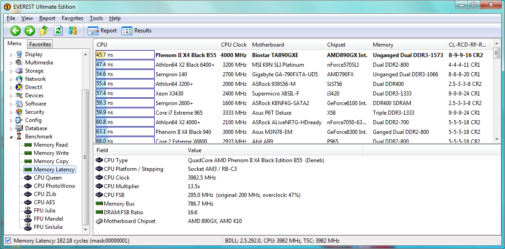Click the Software icon in tree
This screenshot has height=249, width=505.
point(19,104)
